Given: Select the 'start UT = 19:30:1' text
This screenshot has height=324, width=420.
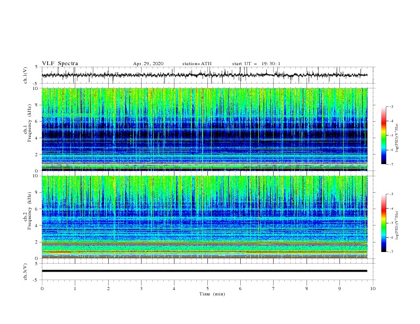Looking at the screenshot, I should pos(256,64).
